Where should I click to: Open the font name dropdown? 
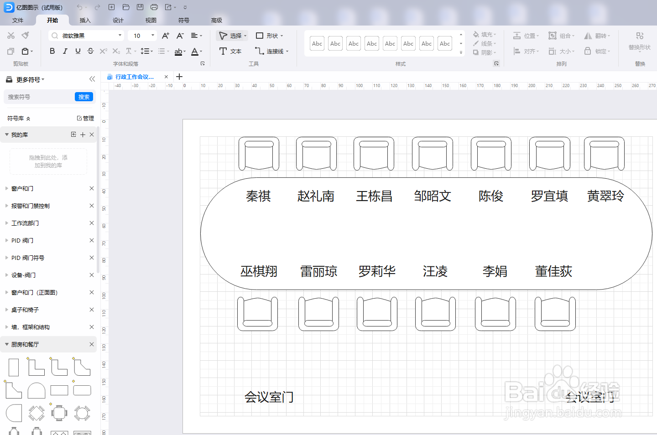[120, 35]
